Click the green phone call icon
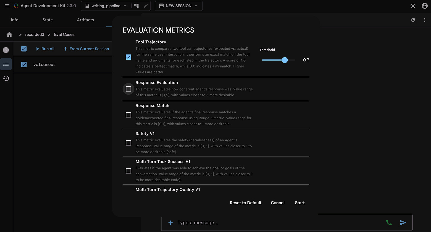 click(389, 223)
